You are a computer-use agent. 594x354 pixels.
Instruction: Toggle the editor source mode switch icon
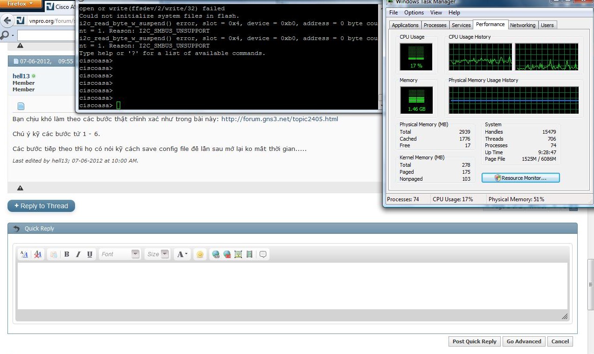point(25,254)
